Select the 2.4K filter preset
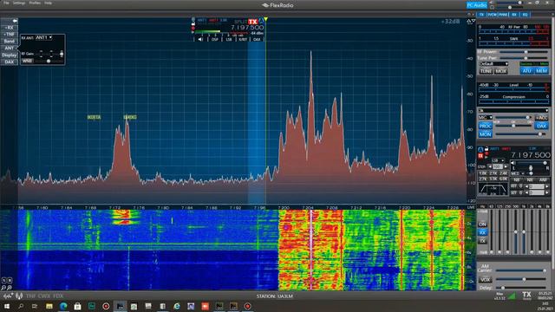The width and height of the screenshot is (555, 312). 504,173
